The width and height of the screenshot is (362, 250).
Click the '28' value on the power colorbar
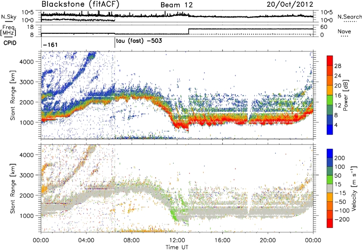(338, 66)
